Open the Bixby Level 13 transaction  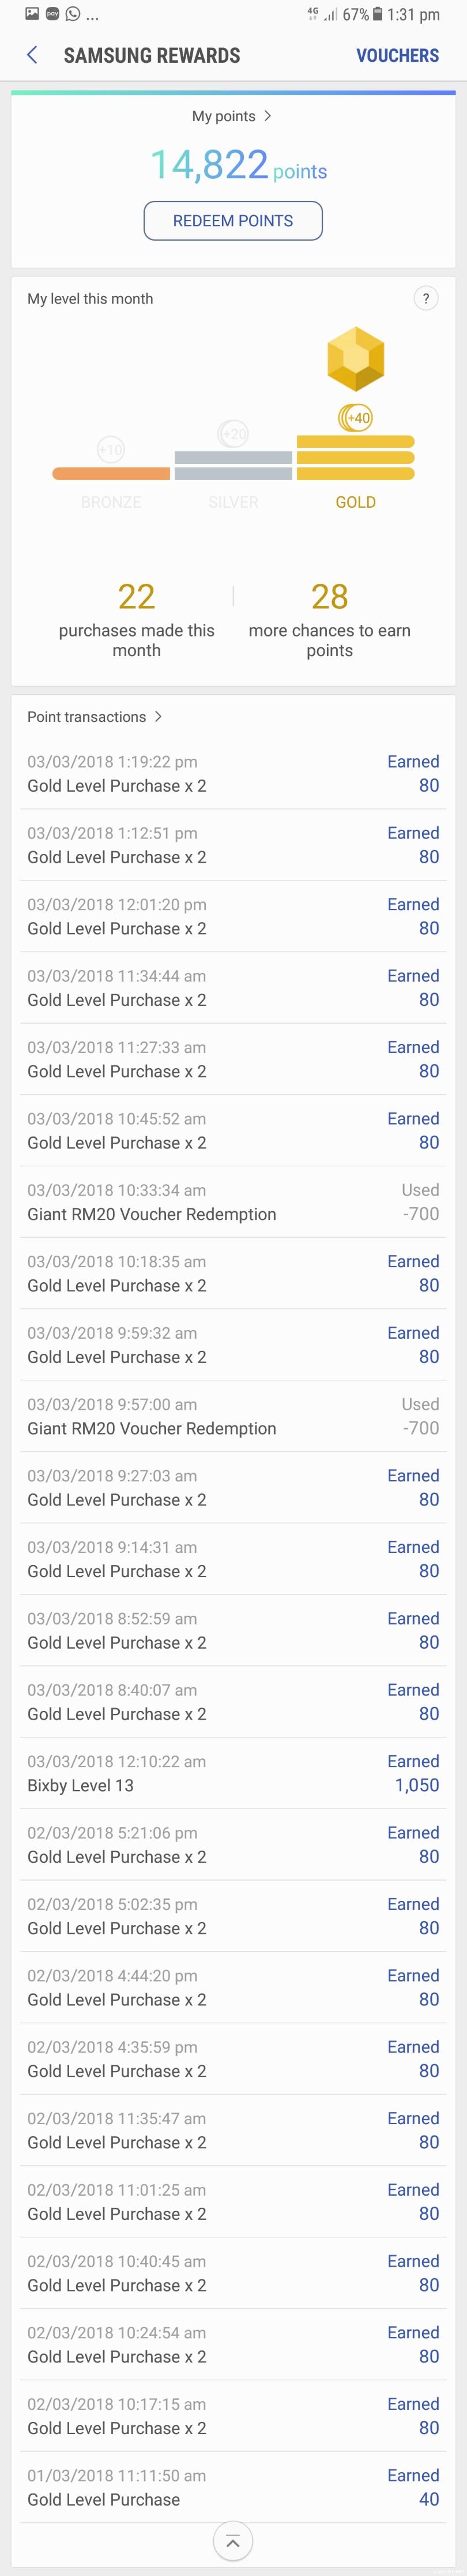(x=233, y=1773)
